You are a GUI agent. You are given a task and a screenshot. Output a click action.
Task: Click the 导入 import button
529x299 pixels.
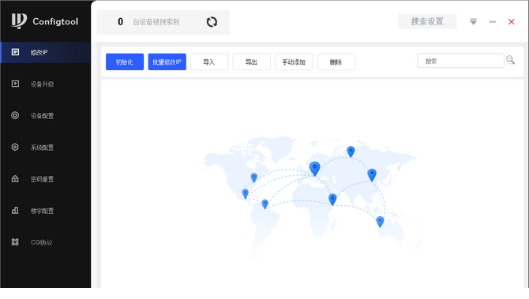pyautogui.click(x=209, y=62)
